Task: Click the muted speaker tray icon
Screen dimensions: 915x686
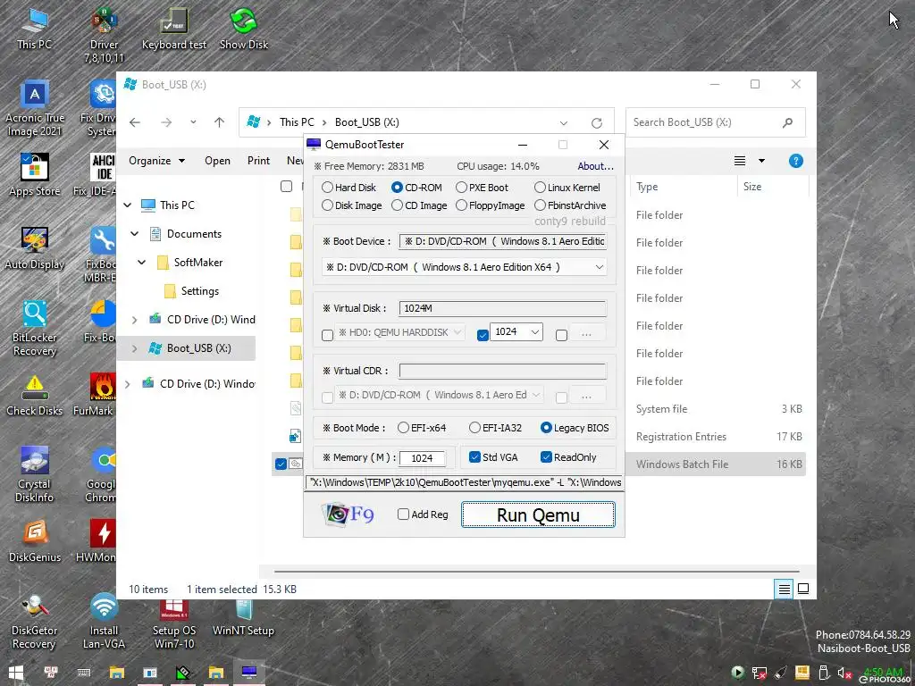Action: coord(844,673)
